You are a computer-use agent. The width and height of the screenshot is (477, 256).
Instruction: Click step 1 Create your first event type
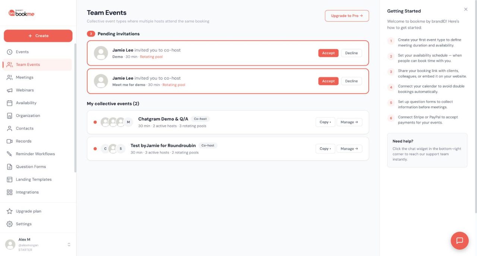[429, 42]
